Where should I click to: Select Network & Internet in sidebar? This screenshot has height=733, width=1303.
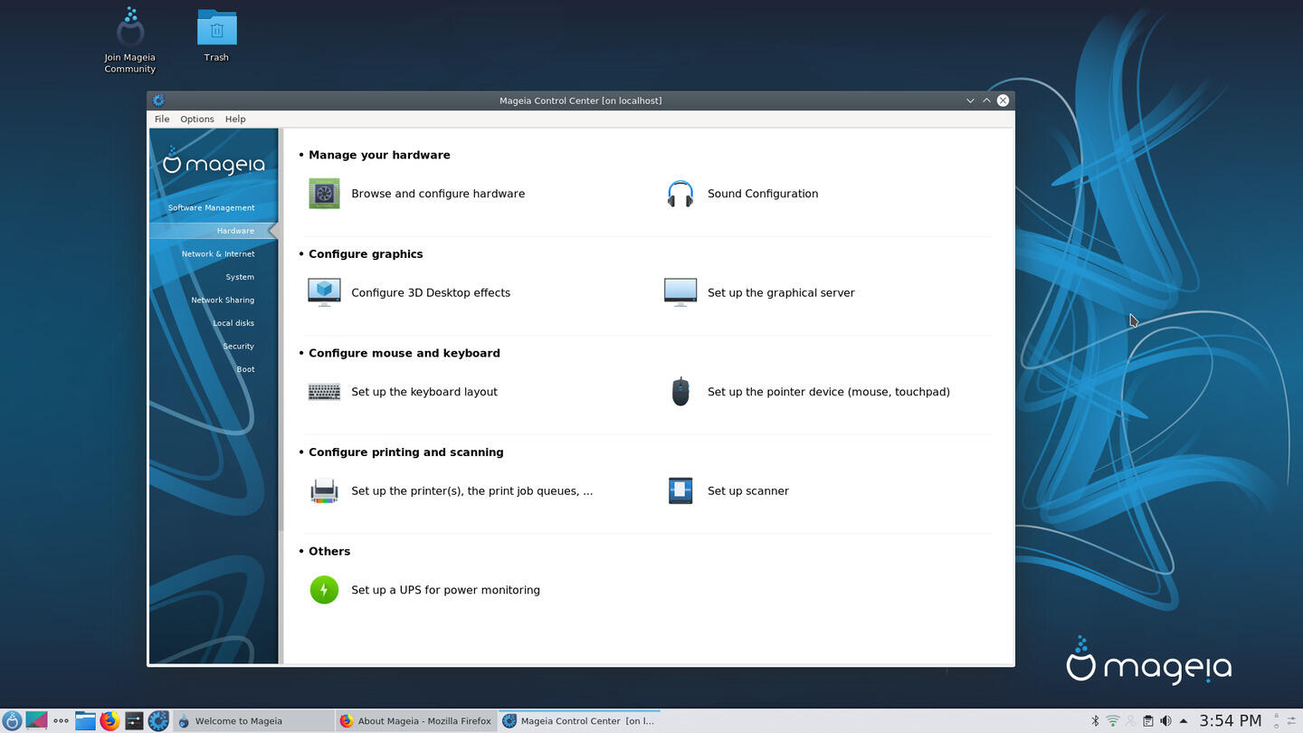218,253
